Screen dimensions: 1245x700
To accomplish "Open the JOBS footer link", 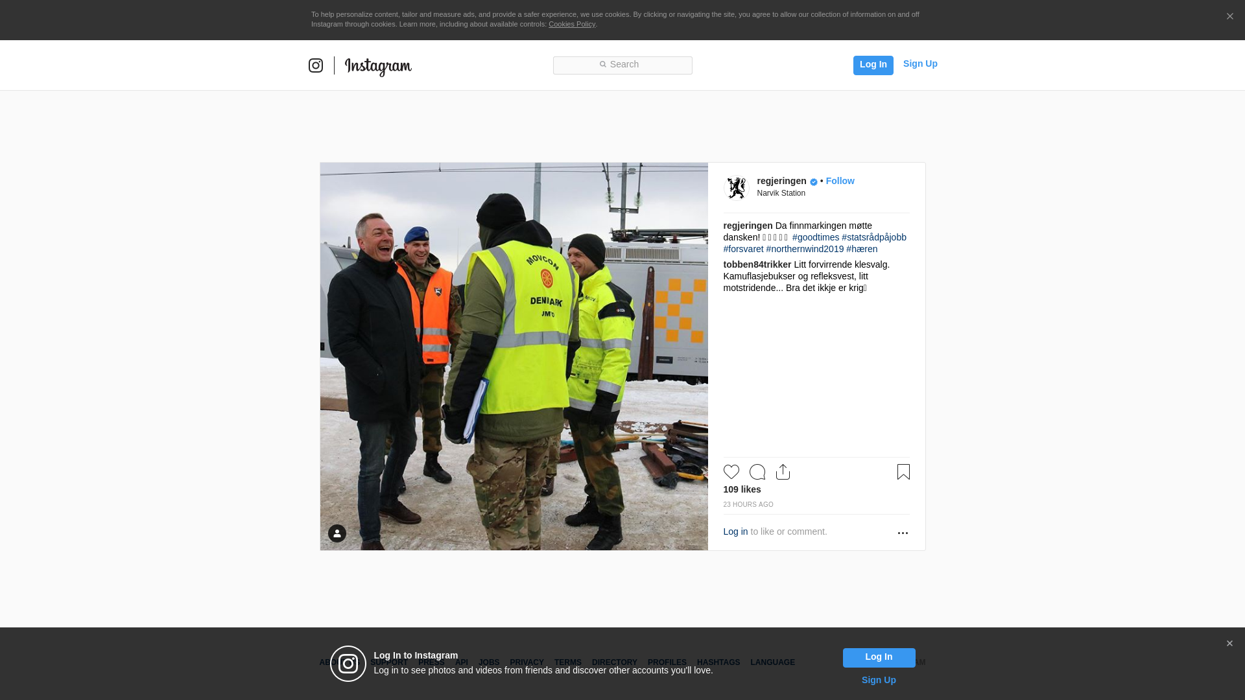I will tap(489, 662).
